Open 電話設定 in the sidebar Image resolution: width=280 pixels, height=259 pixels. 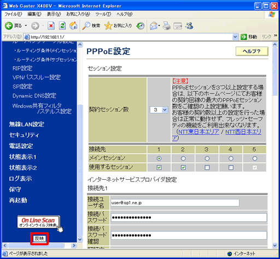coord(21,146)
